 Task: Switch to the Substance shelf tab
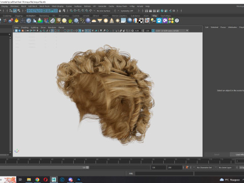135,16
